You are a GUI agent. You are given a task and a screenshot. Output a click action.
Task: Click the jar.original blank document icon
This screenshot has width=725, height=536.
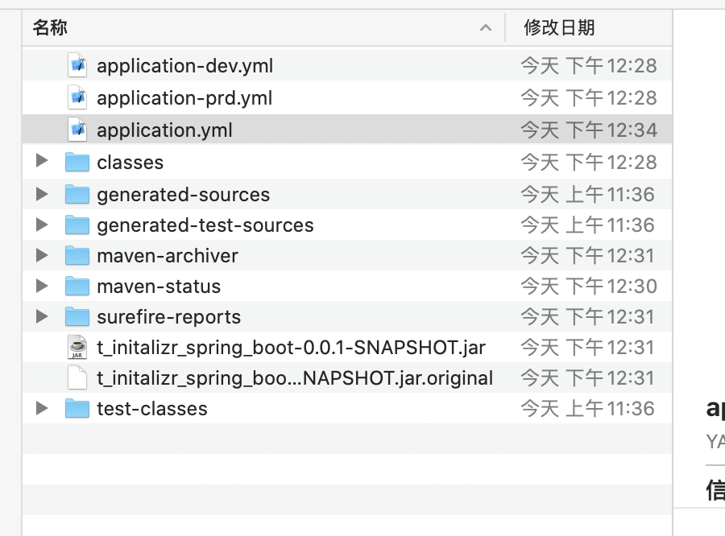(x=77, y=377)
